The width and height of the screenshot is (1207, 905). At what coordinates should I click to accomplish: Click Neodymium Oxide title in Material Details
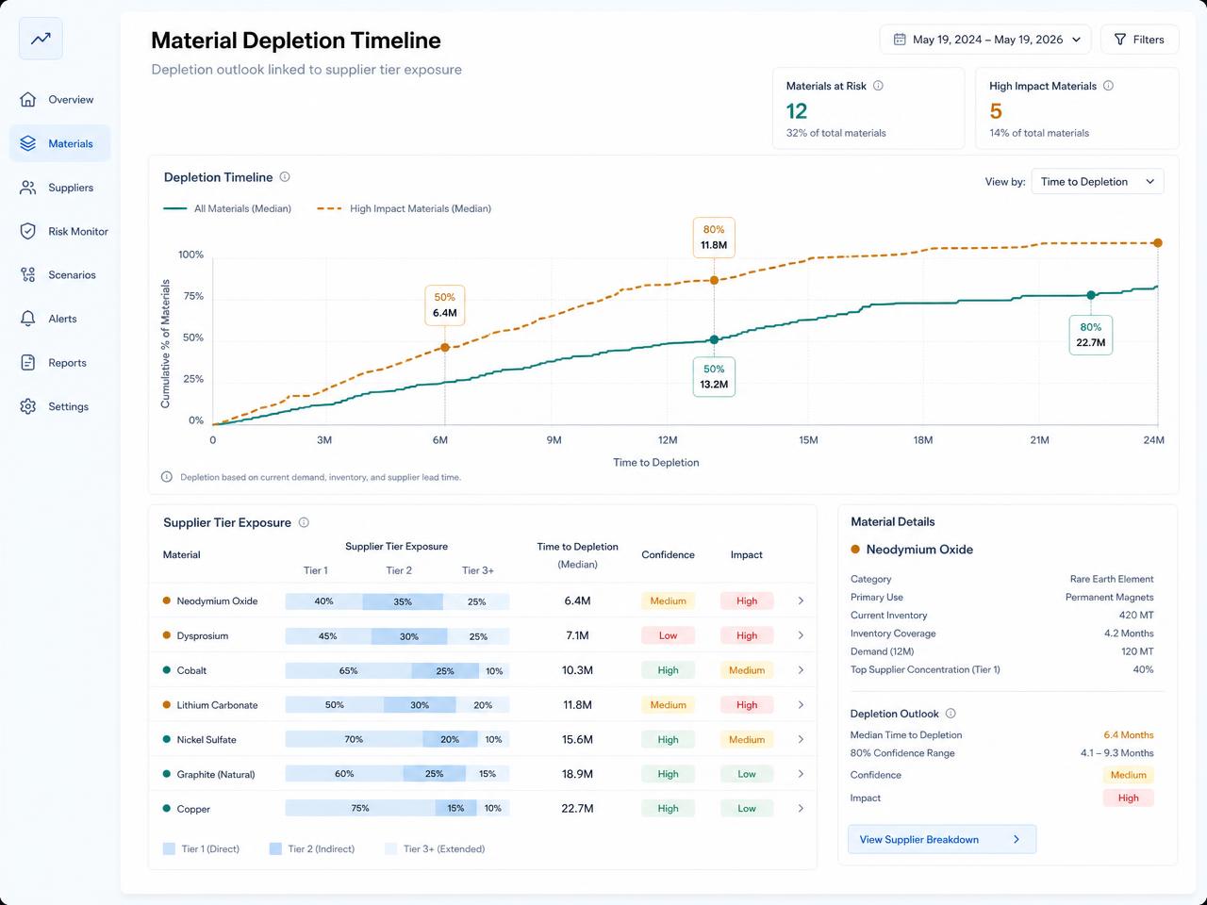pos(919,550)
